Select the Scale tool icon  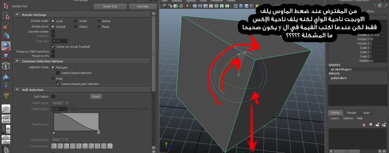coord(6,56)
